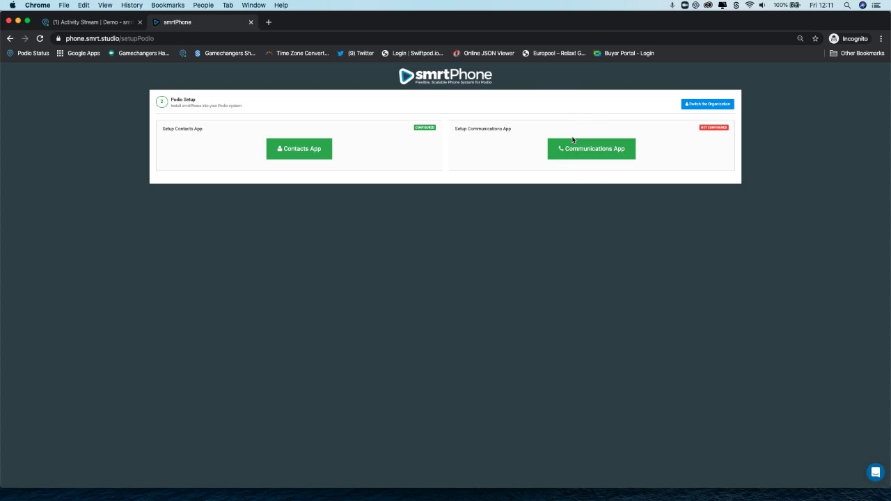The image size is (891, 501).
Task: Open Login Swiftpod.io bookmark
Action: tap(412, 53)
